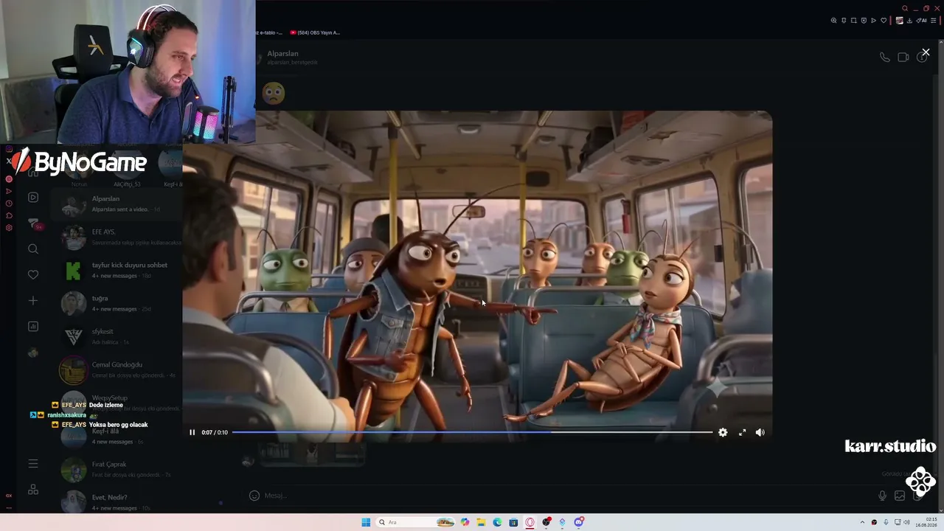Open Opera browser taskbar icon
The image size is (944, 531).
530,522
